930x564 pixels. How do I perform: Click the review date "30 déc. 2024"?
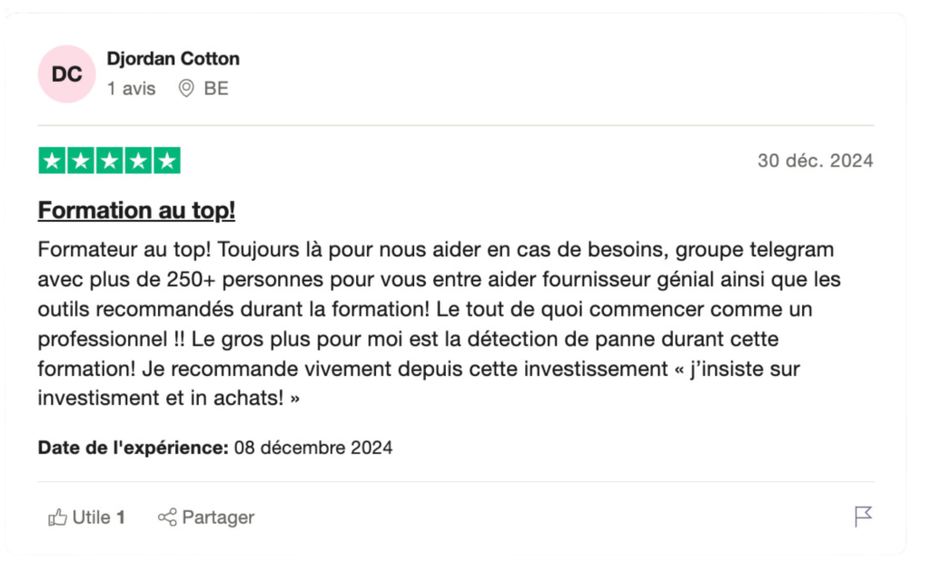(x=815, y=162)
